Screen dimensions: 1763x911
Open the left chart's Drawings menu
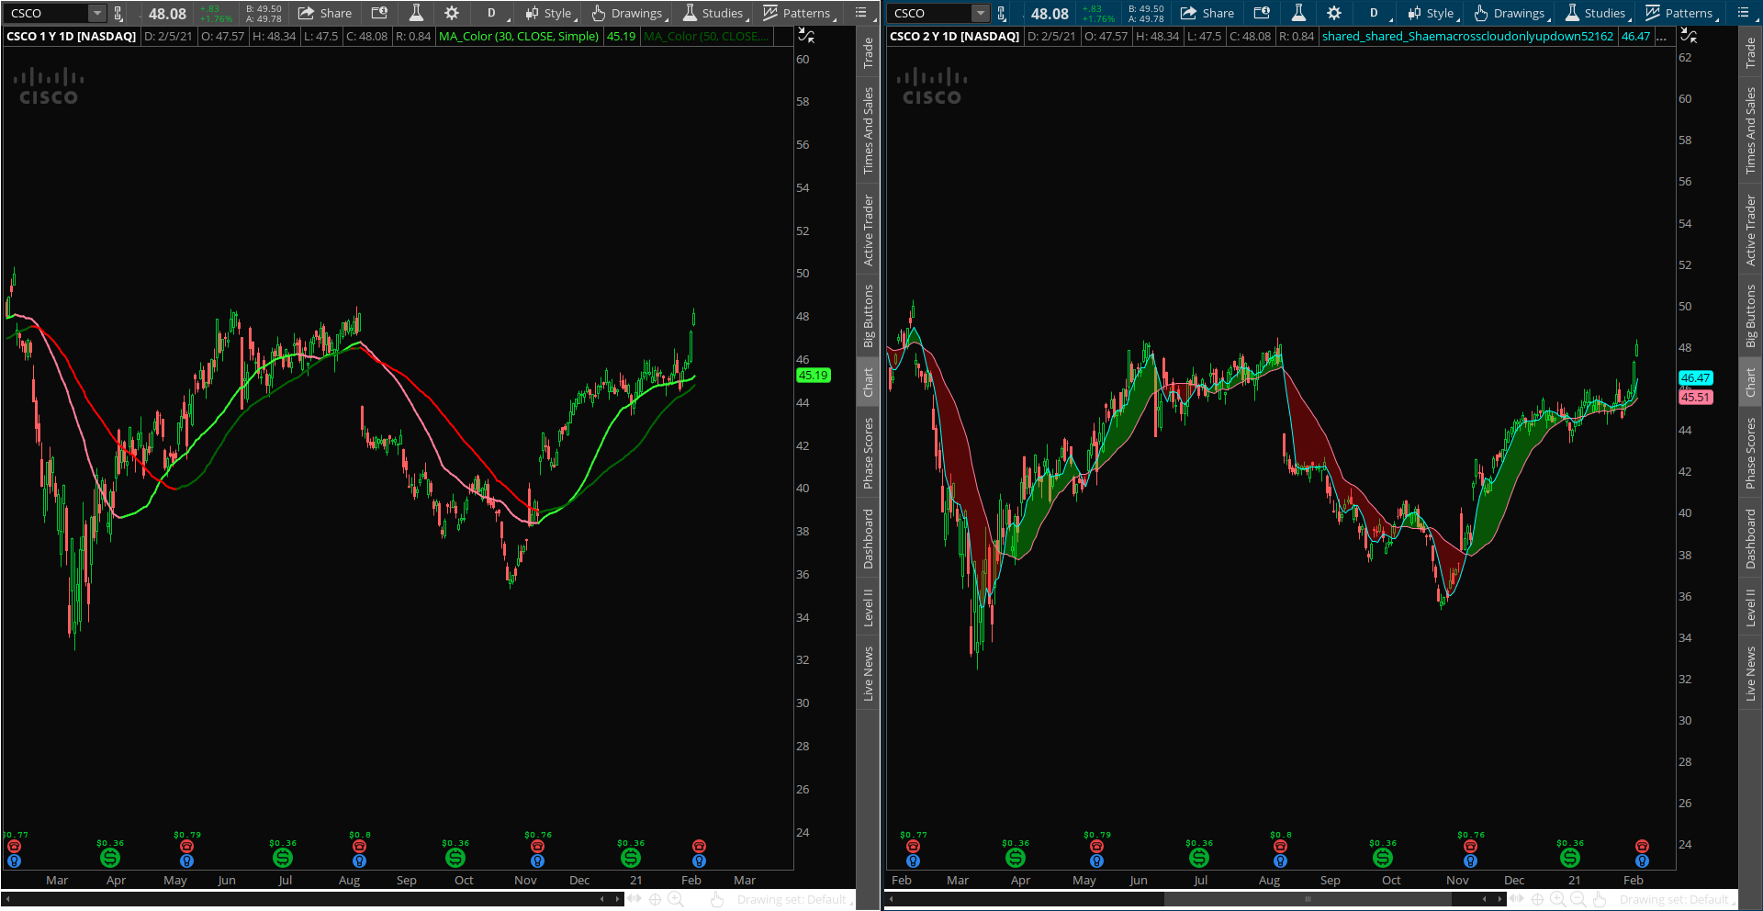[x=629, y=13]
